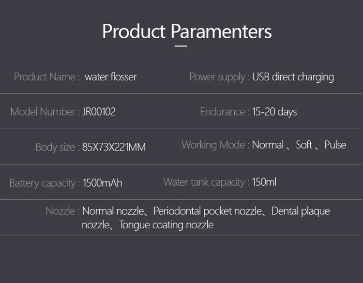Click the Pulse working mode text
This screenshot has width=363, height=283.
(x=335, y=145)
